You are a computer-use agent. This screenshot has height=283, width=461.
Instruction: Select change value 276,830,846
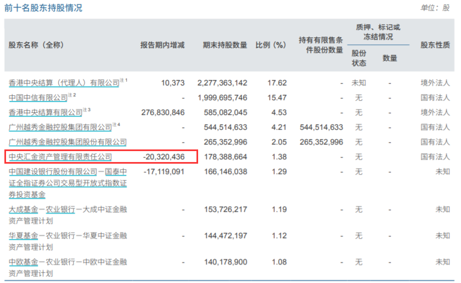click(163, 113)
